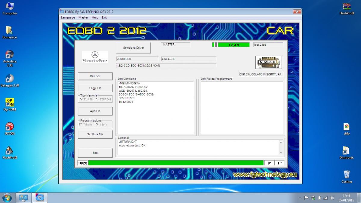Open the second taskbar pinned program
This screenshot has width=361, height=203.
pyautogui.click(x=23, y=198)
